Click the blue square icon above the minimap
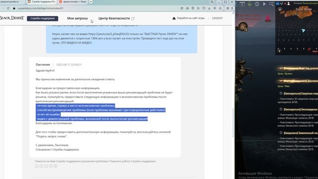The height and width of the screenshot is (179, 318). (278, 3)
